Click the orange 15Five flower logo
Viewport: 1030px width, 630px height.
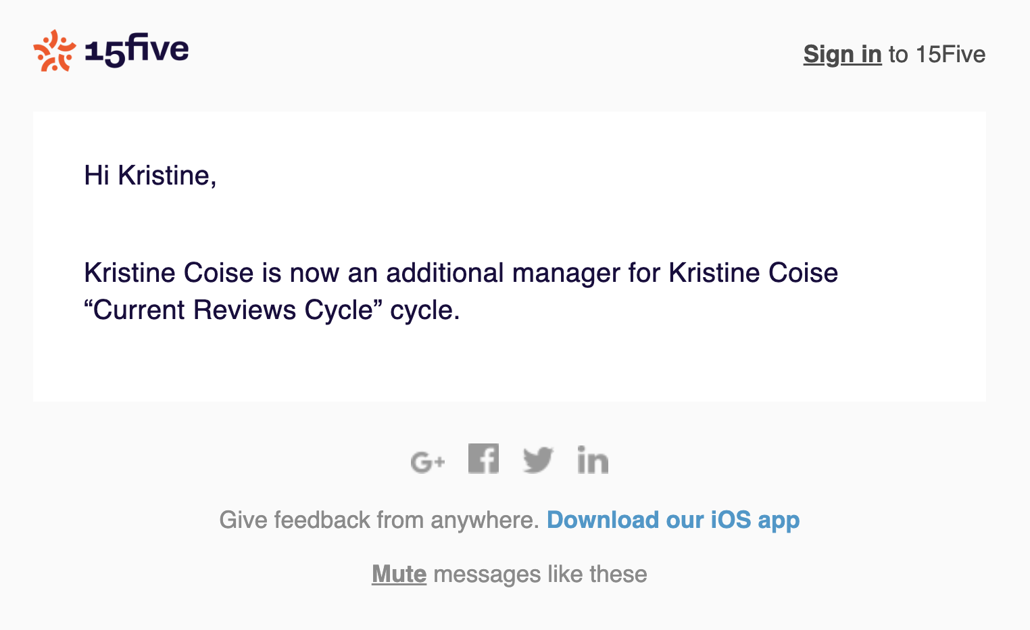53,51
